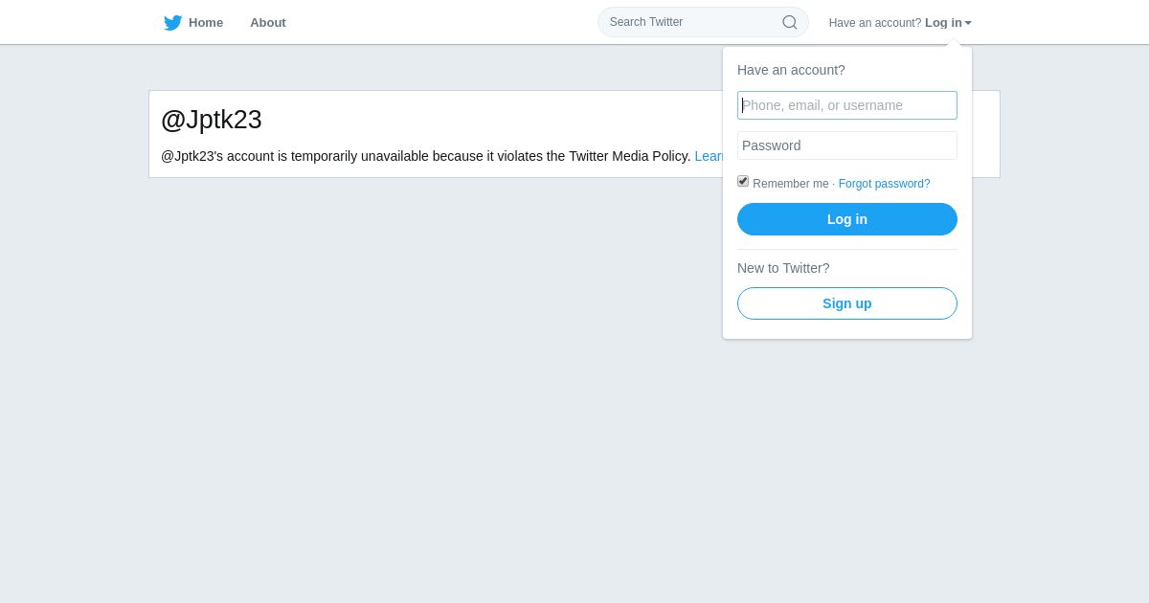Click the magnifying glass search icon

point(790,22)
